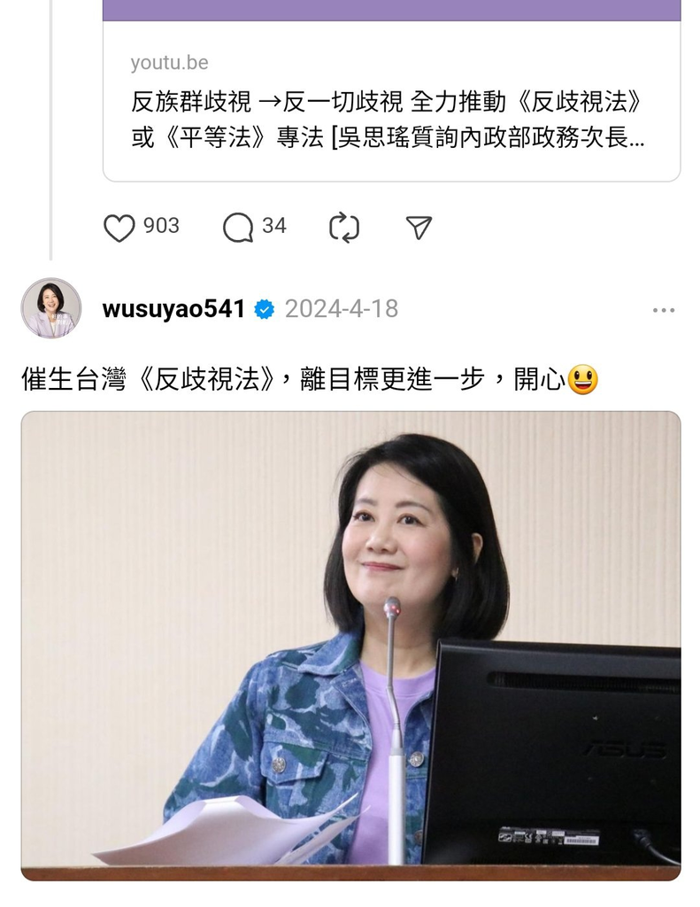The image size is (700, 907).
Task: Share the post via paper plane icon
Action: (419, 228)
